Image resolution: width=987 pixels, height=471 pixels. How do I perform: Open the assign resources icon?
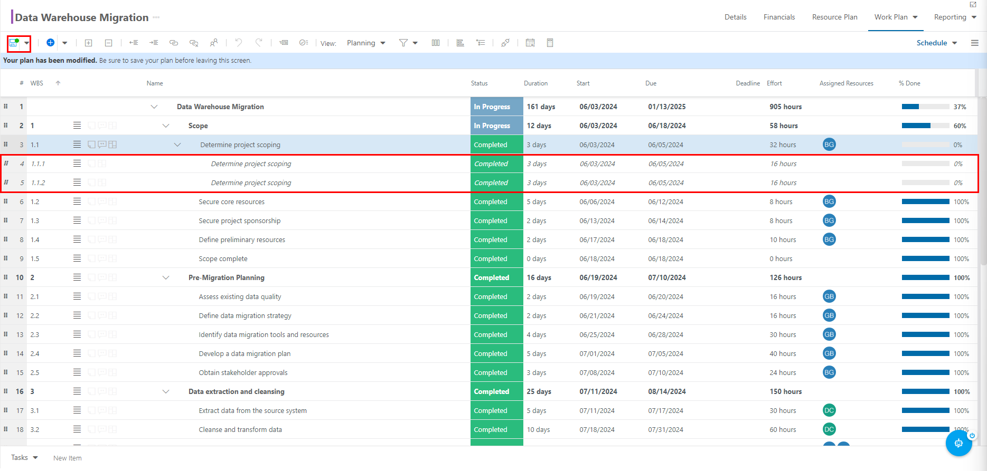214,43
